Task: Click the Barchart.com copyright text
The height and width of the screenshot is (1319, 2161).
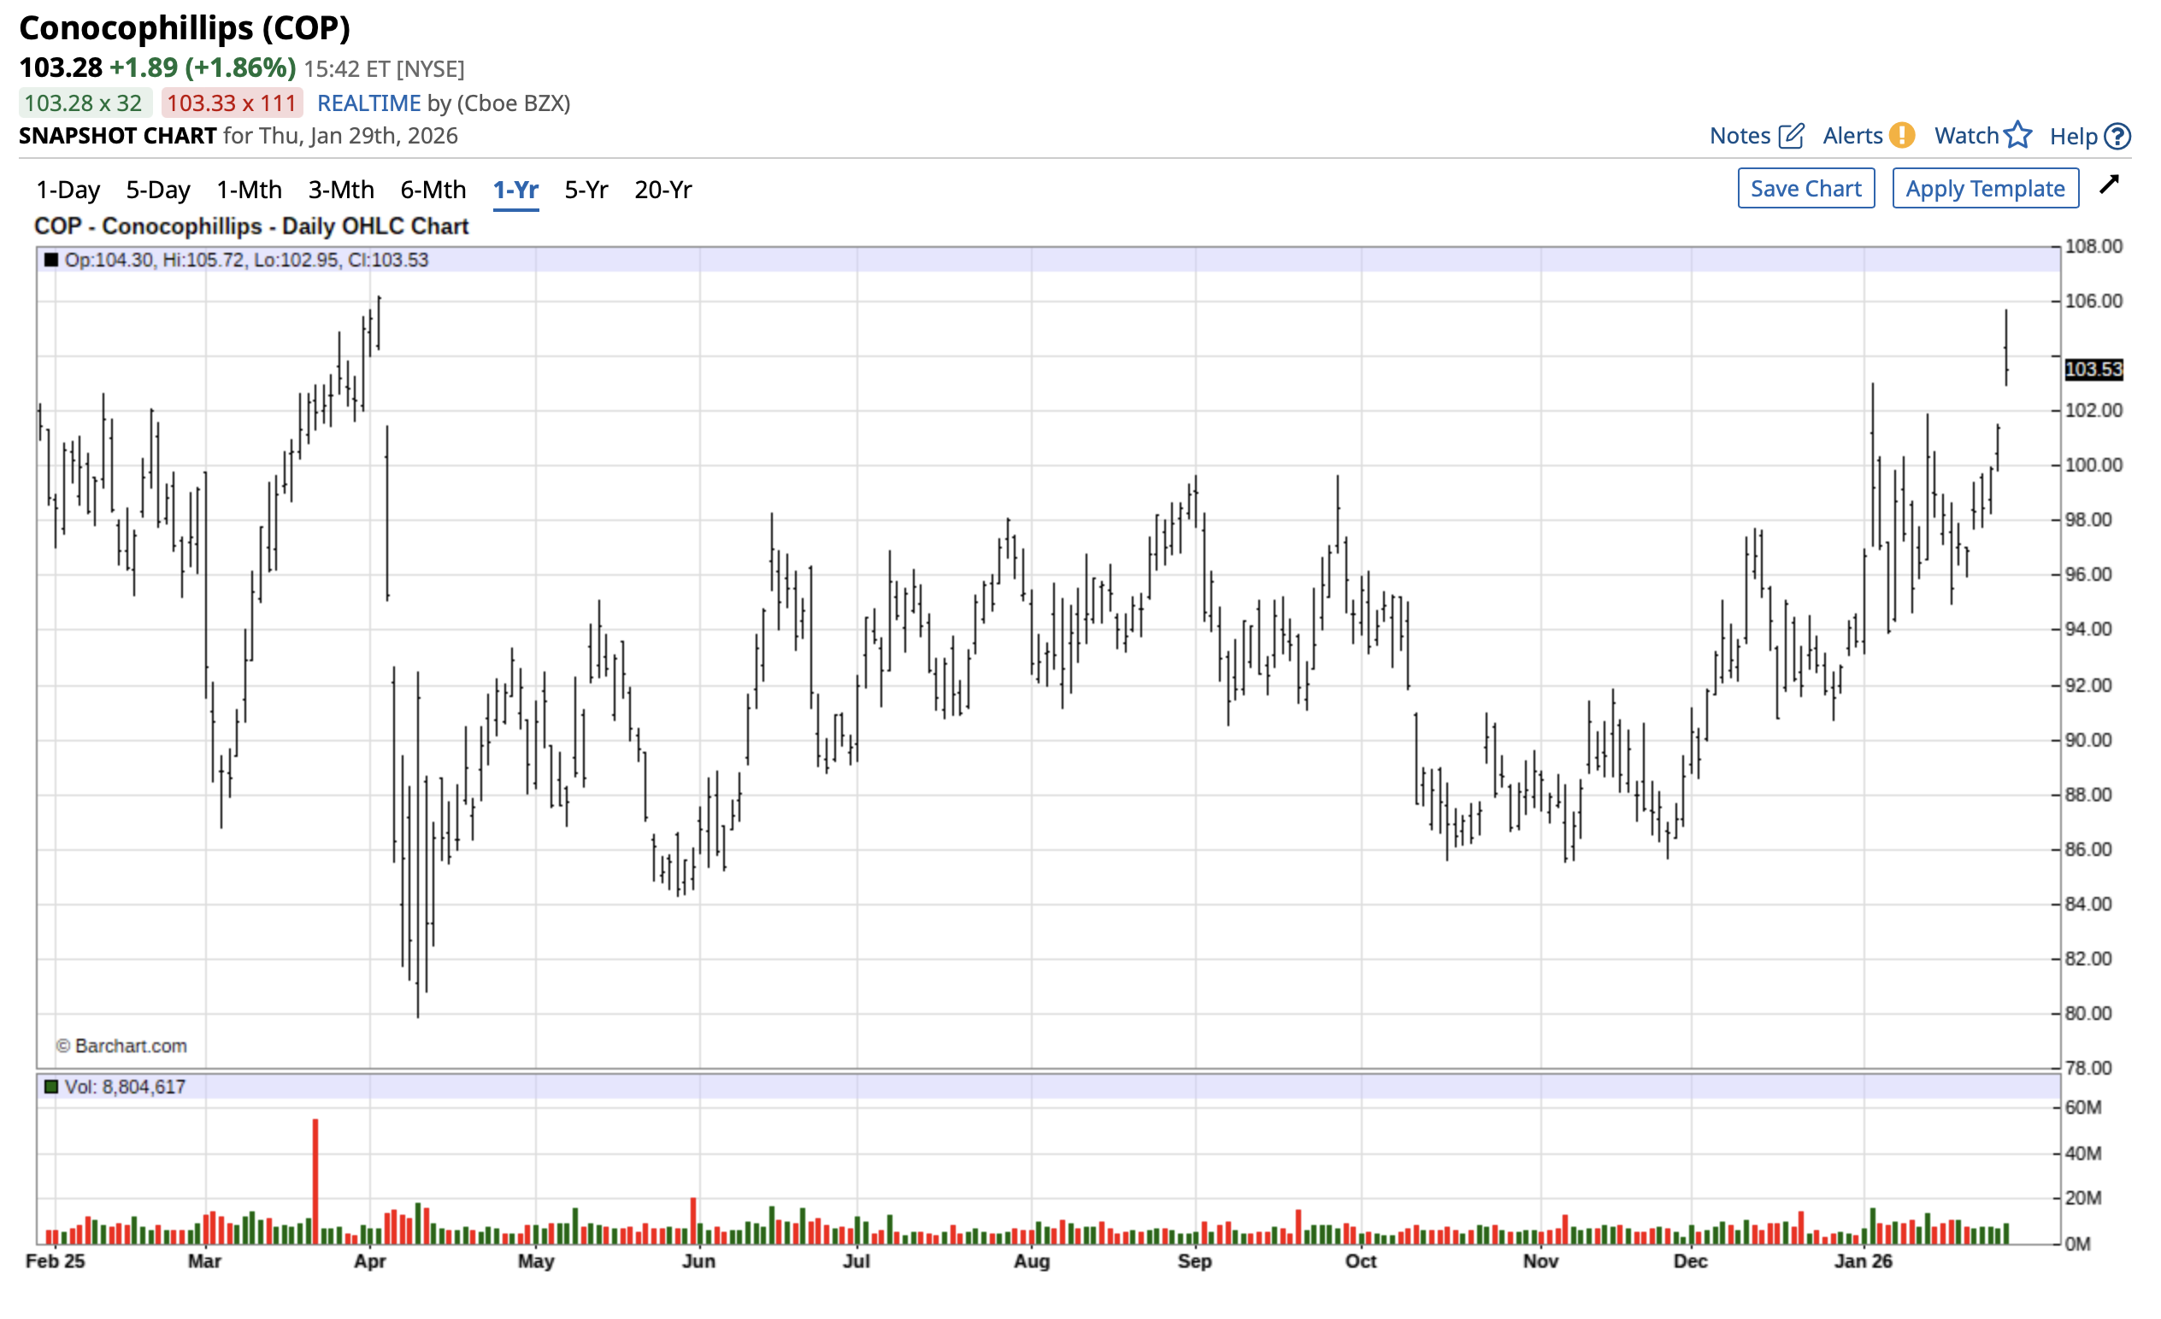Action: [x=122, y=1046]
